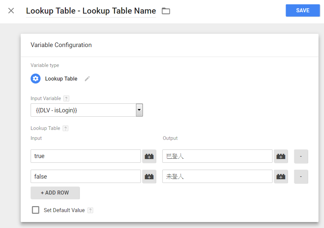
Task: Open help for Set Default Value
Action: click(90, 210)
